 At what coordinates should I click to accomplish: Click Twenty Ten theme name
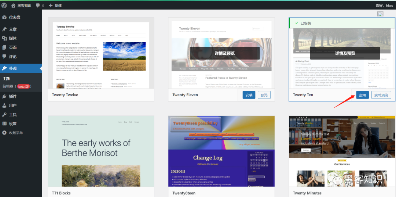click(x=303, y=95)
